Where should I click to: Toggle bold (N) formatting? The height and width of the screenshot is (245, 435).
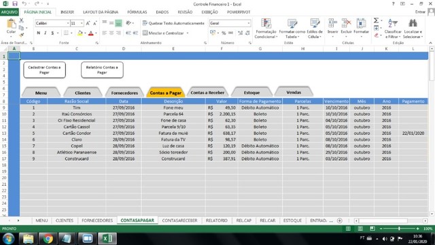(x=38, y=33)
